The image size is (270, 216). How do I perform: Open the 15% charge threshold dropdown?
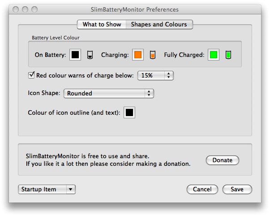155,75
